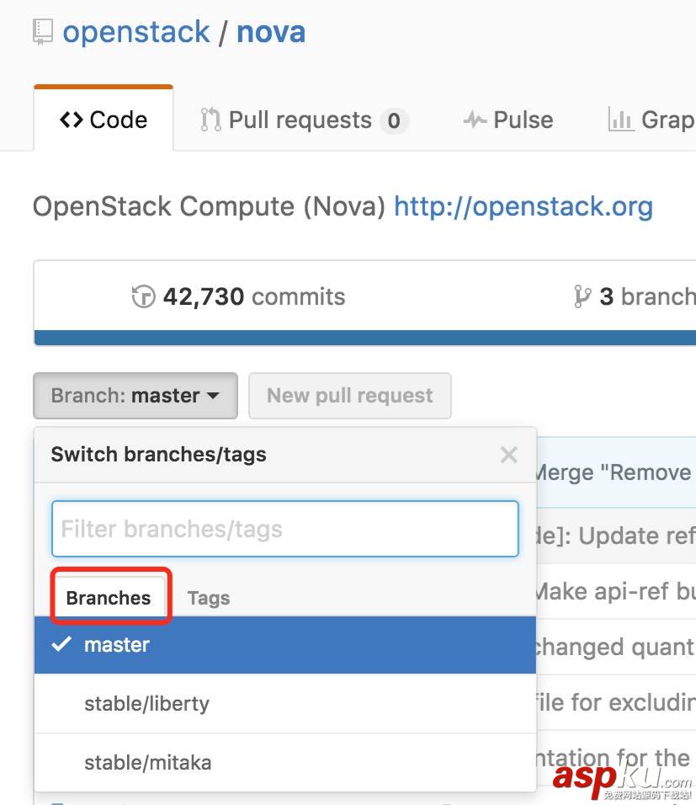This screenshot has height=805, width=696.
Task: Click the Graphs bar chart icon
Action: [621, 120]
